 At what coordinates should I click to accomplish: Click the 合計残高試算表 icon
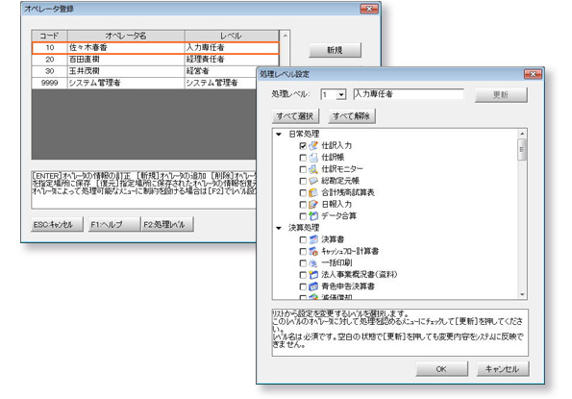pyautogui.click(x=313, y=192)
